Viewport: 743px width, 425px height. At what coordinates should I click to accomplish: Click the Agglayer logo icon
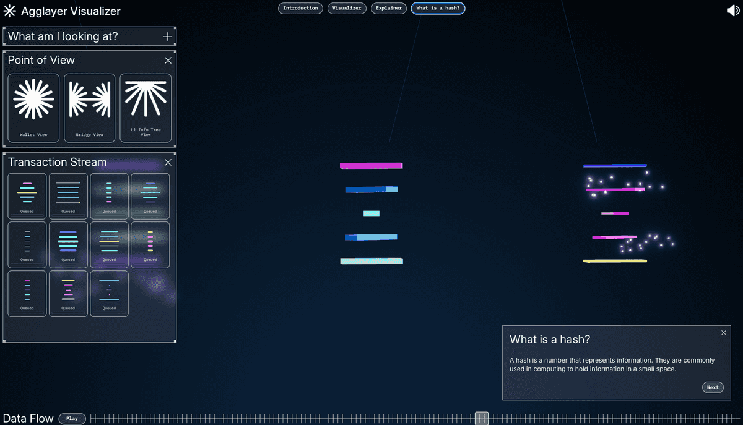(x=10, y=11)
